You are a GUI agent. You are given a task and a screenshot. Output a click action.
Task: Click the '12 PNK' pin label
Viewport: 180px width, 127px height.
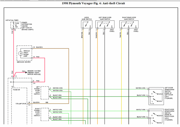[36, 57]
